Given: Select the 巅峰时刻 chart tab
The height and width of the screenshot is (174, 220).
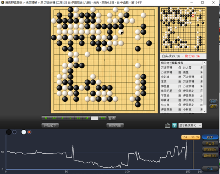Looking at the screenshot, I should [210, 156].
